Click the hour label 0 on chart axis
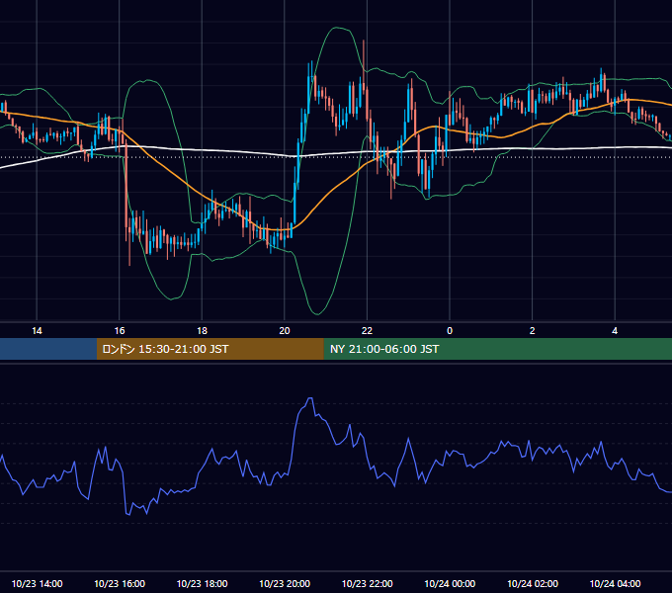672x593 pixels. tap(450, 331)
